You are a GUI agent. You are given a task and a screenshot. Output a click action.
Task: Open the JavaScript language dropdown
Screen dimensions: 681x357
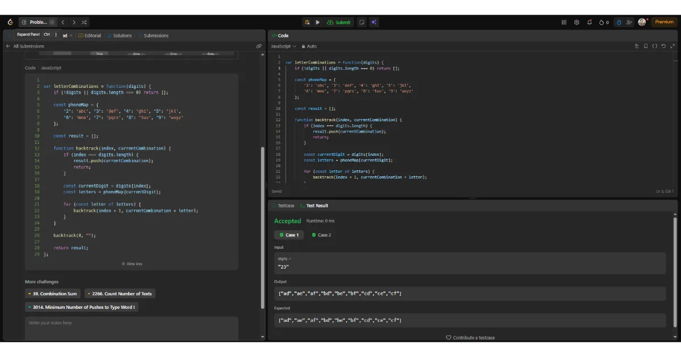[x=283, y=46]
